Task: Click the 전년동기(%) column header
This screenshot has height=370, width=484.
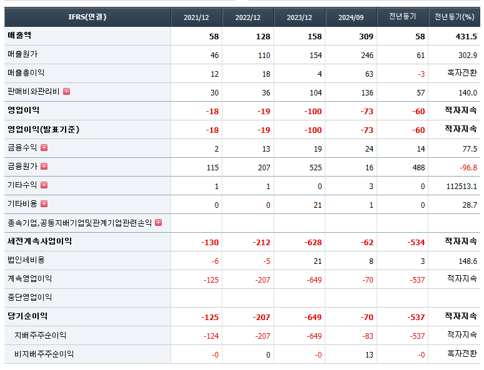Action: click(455, 17)
